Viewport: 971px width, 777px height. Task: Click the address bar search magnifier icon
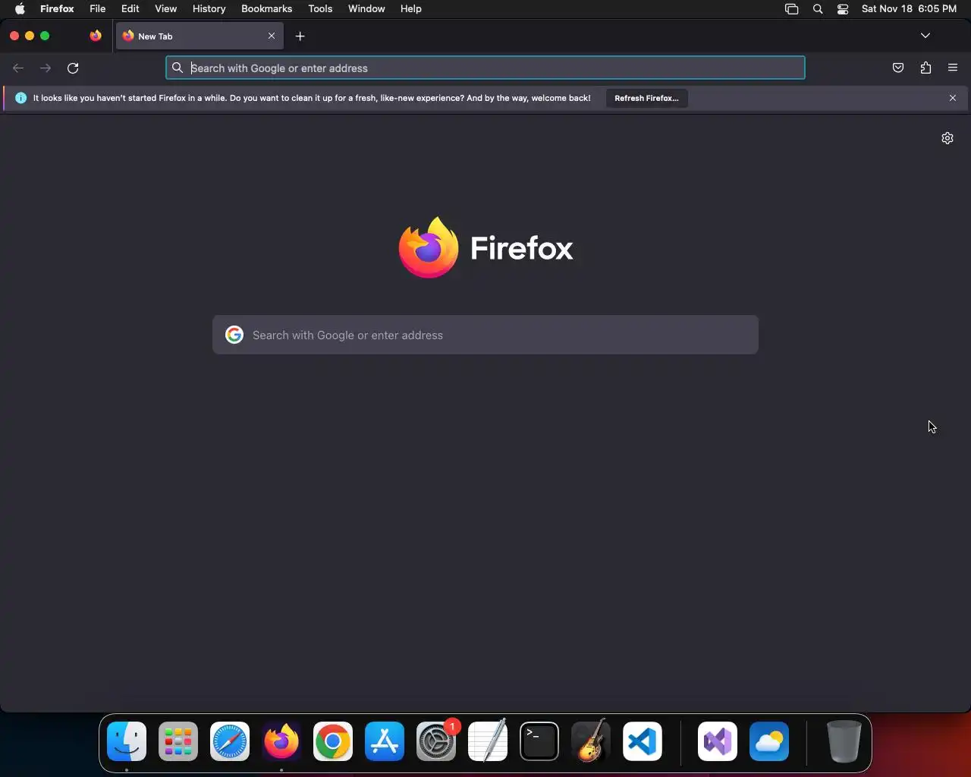point(178,68)
